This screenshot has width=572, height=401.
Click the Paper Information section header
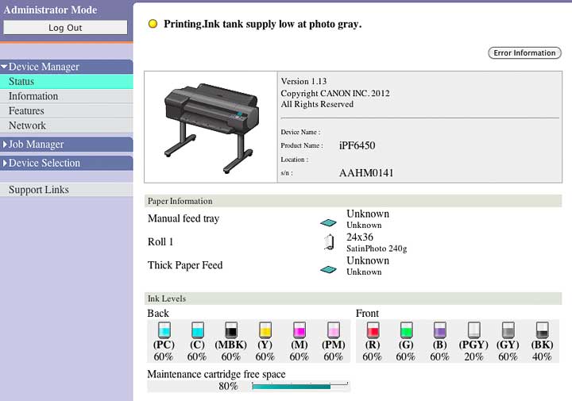pyautogui.click(x=353, y=201)
